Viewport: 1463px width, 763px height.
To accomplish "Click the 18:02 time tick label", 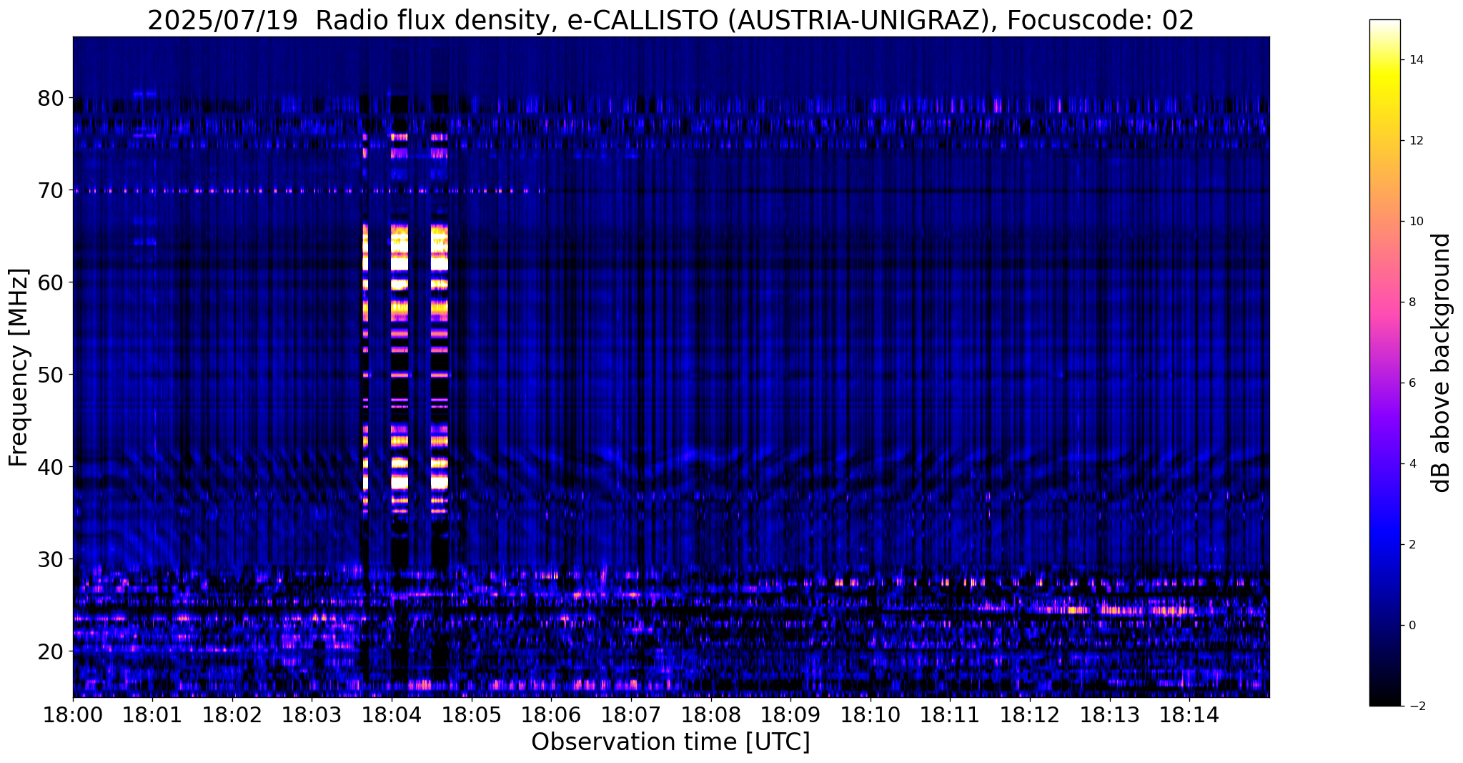I will tap(232, 714).
